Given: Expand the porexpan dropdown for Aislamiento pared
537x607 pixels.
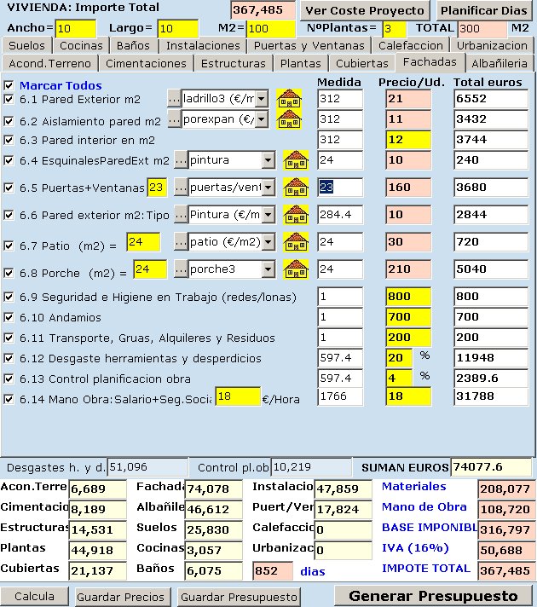Looking at the screenshot, I should coord(262,119).
